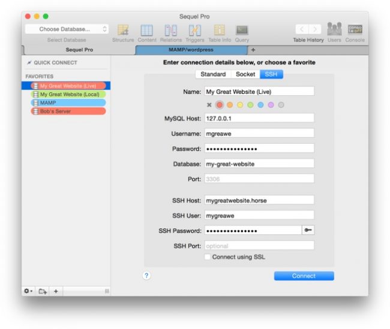This screenshot has height=329, width=390.
Task: Click the MySQL Password field
Action: click(x=259, y=149)
